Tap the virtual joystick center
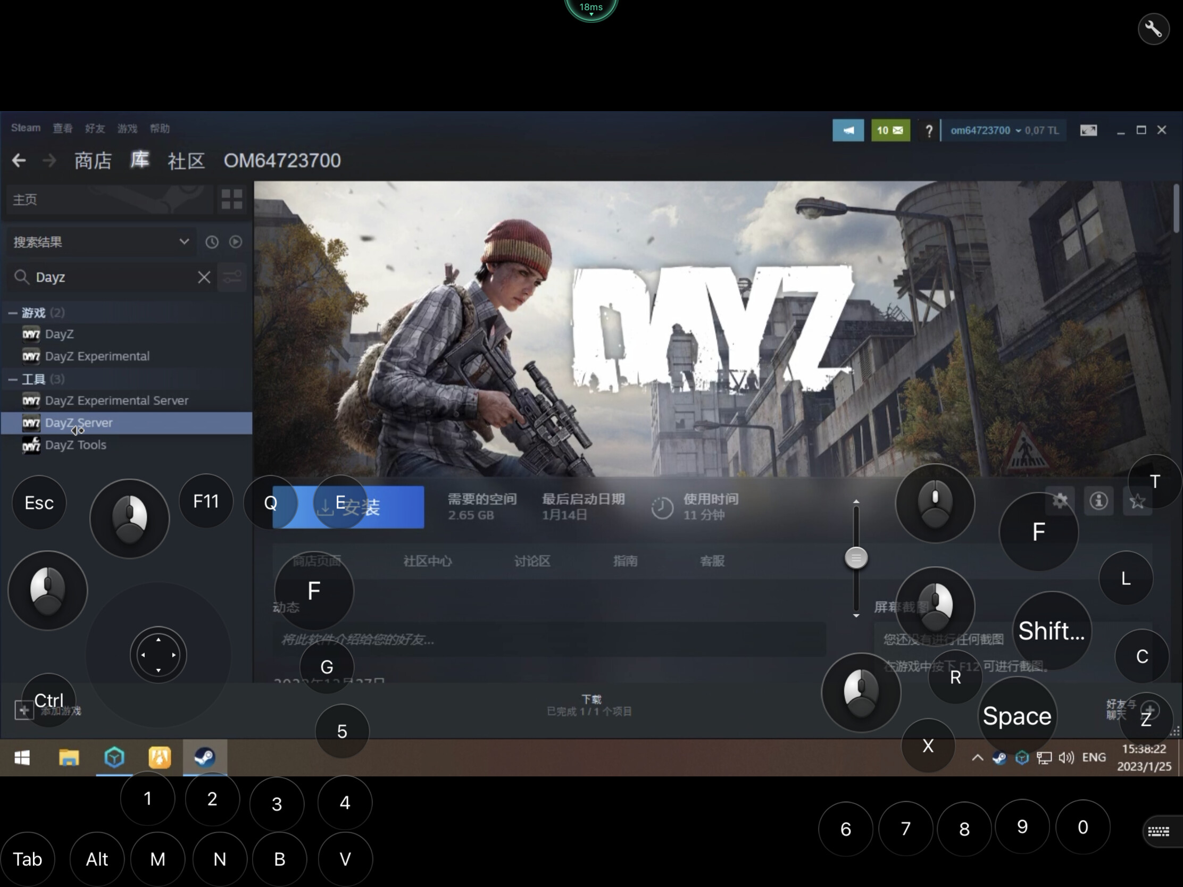Image resolution: width=1183 pixels, height=887 pixels. tap(159, 655)
